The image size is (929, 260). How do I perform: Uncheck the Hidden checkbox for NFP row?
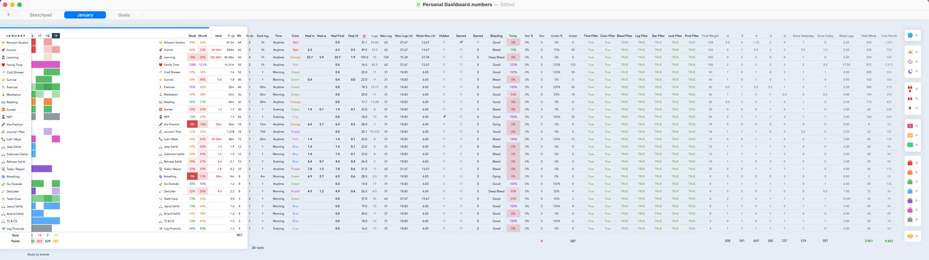point(444,117)
